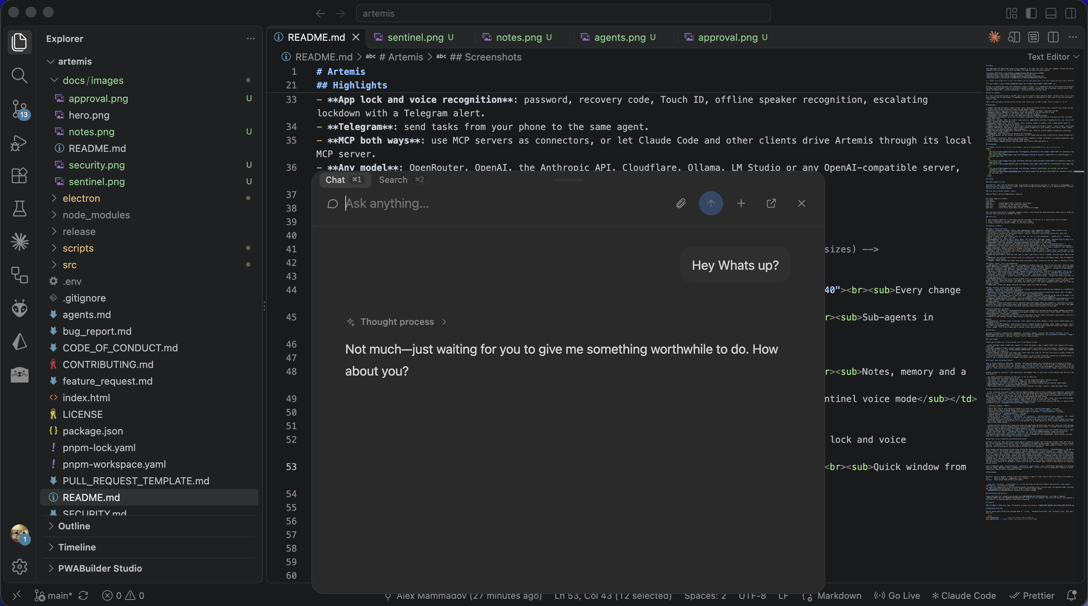Screen dimensions: 1088x606
Task: Open Customize Layout in title bar
Action: (1012, 13)
